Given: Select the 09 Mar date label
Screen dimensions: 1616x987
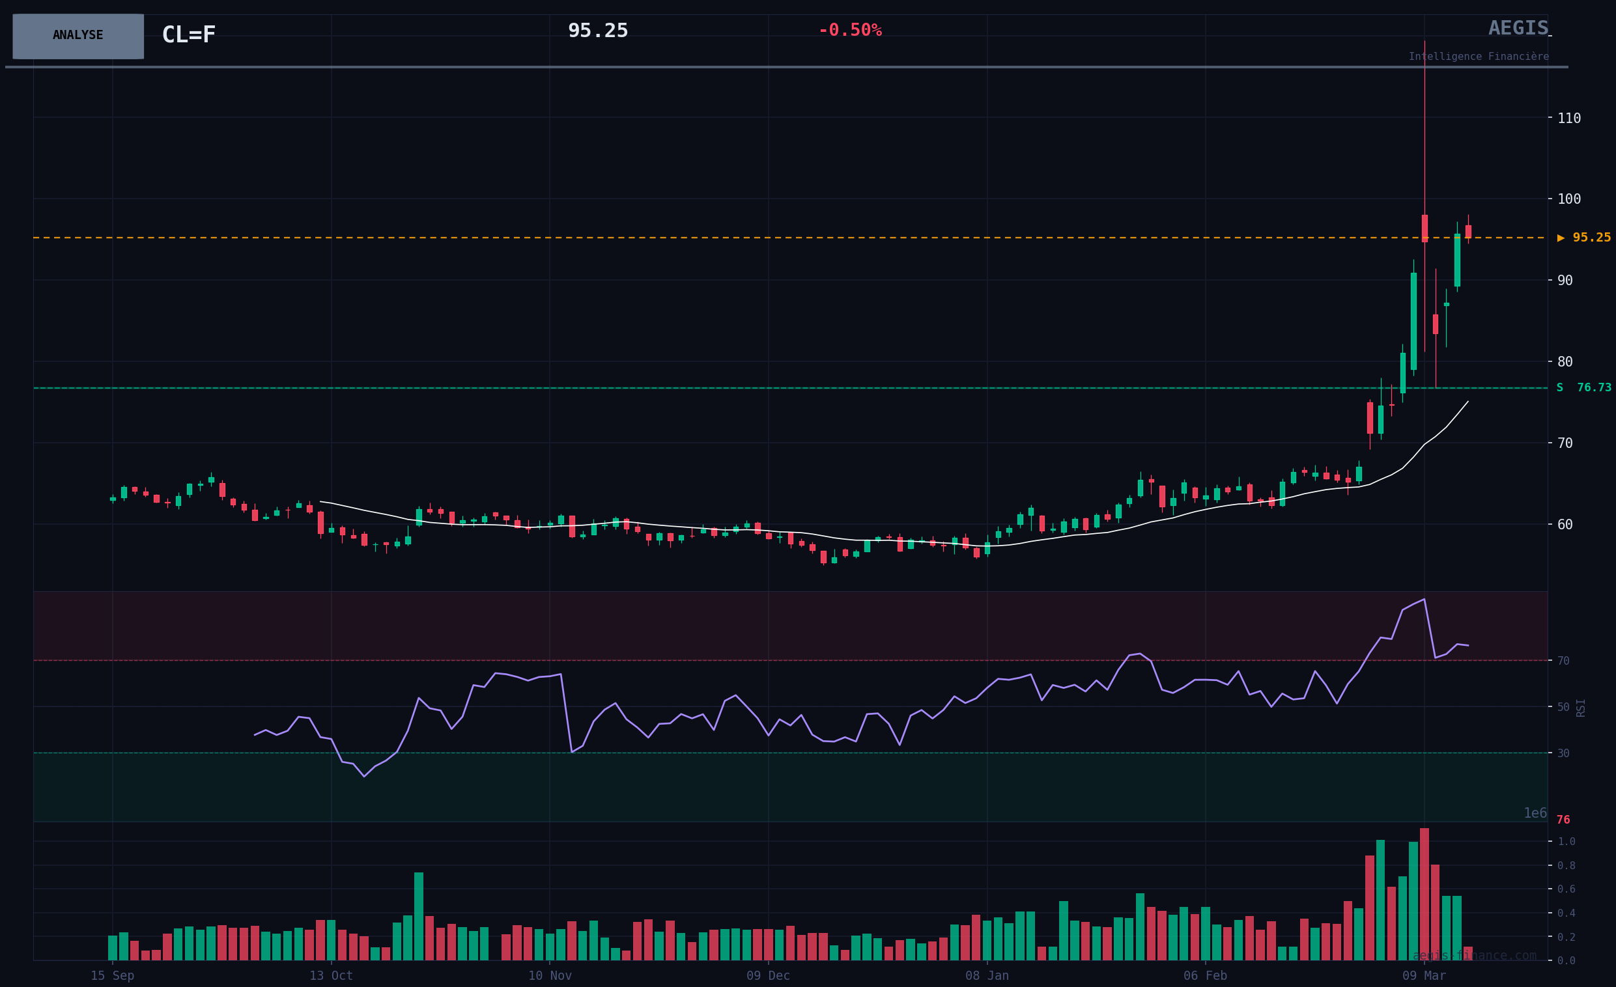Looking at the screenshot, I should [1424, 976].
